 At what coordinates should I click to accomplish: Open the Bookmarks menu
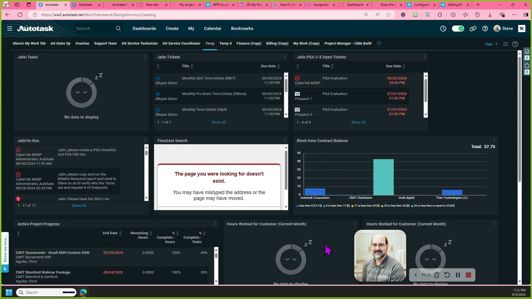pos(242,29)
